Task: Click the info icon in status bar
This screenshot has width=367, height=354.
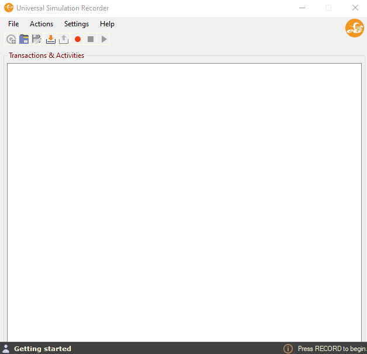Action: pyautogui.click(x=288, y=349)
